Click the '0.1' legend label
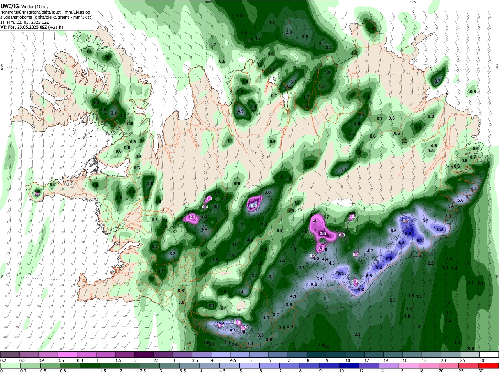499x374 pixels. (3, 371)
